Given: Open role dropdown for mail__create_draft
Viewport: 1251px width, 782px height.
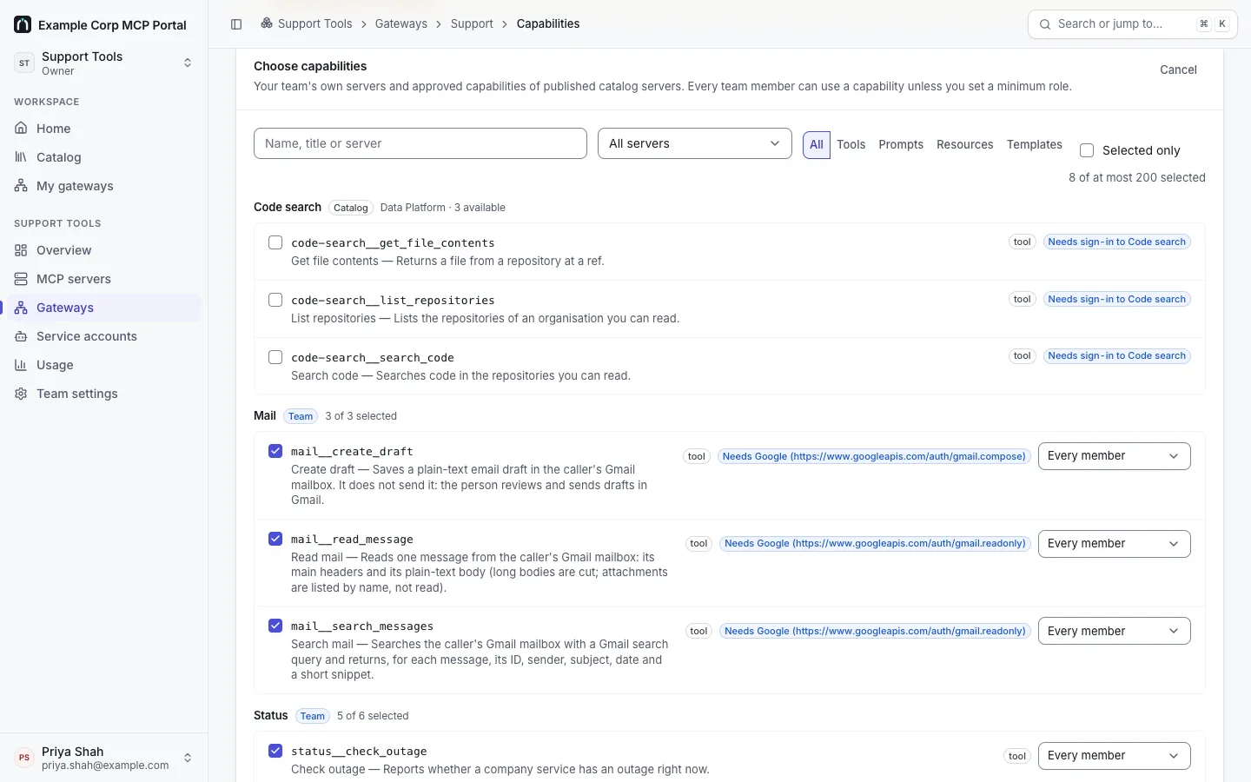Looking at the screenshot, I should (x=1114, y=456).
